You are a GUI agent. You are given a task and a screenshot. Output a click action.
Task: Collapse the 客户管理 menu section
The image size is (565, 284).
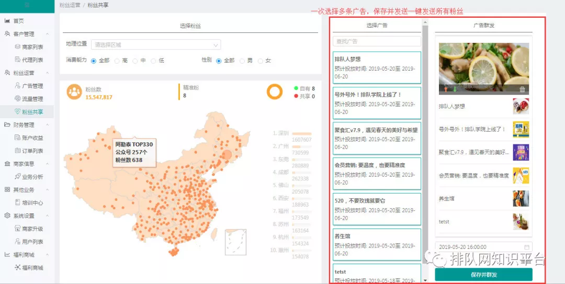point(48,34)
